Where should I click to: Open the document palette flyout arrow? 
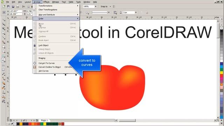coord(9,124)
